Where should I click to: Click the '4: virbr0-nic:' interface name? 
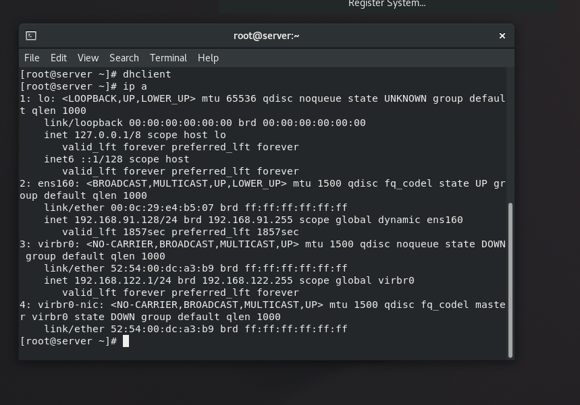pyautogui.click(x=62, y=305)
